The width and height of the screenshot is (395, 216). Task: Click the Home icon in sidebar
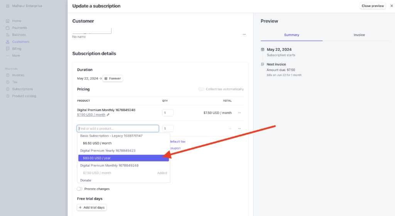click(8, 21)
